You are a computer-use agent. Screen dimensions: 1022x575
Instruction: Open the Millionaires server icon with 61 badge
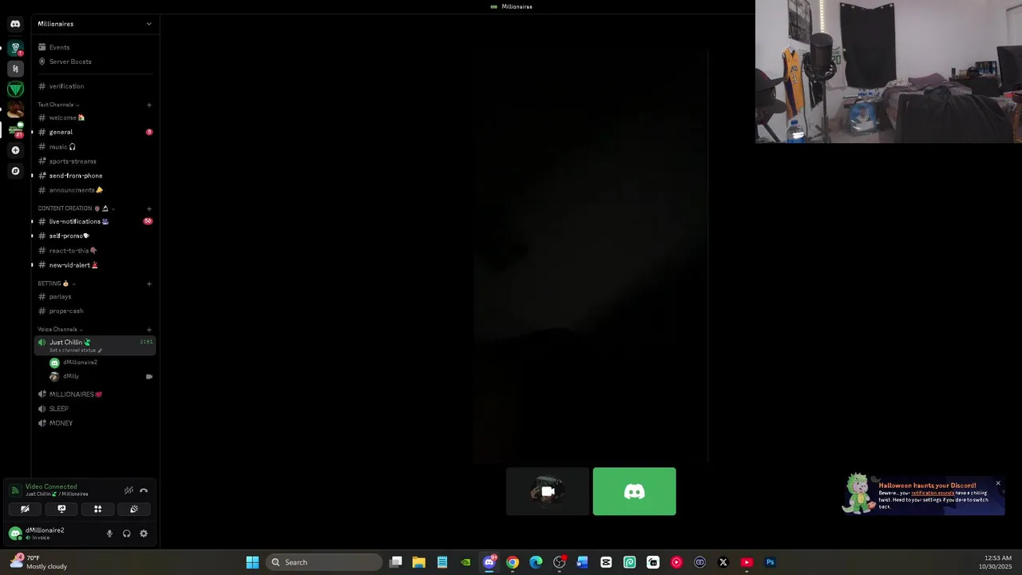15,130
